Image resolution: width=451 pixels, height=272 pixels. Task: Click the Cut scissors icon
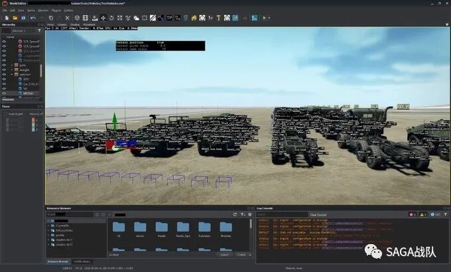tap(67, 18)
